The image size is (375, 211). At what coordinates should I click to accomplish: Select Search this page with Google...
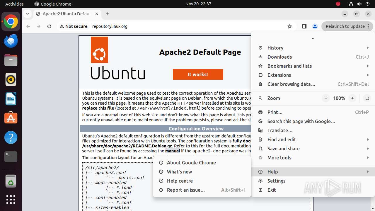pos(313,121)
